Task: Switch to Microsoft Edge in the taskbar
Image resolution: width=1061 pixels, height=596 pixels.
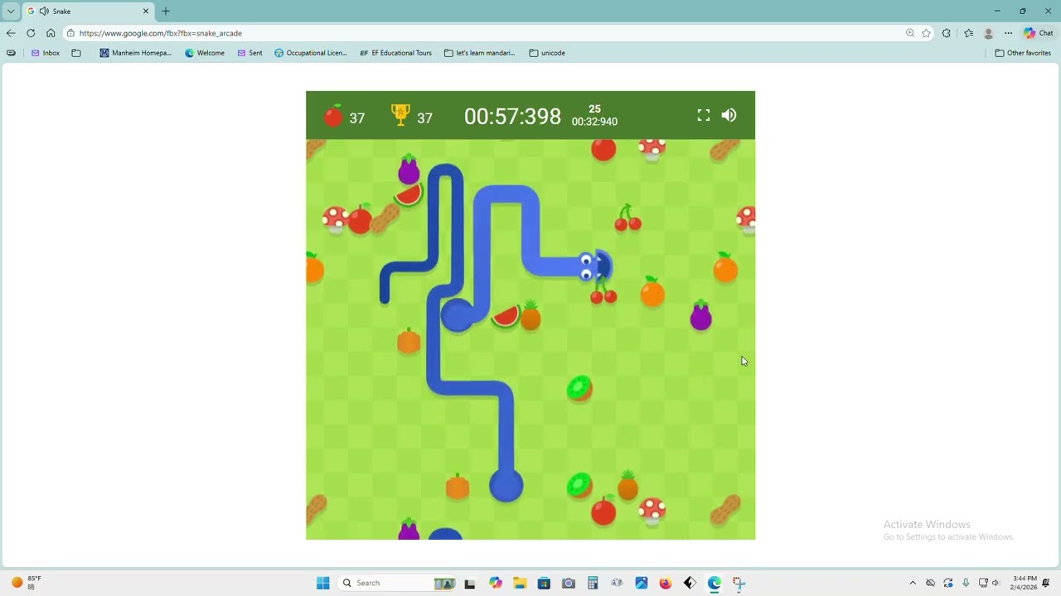Action: [x=715, y=583]
